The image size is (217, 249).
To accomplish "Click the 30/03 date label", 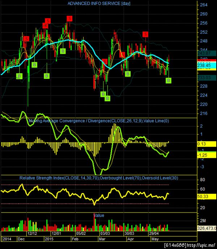I will tap(129, 233).
